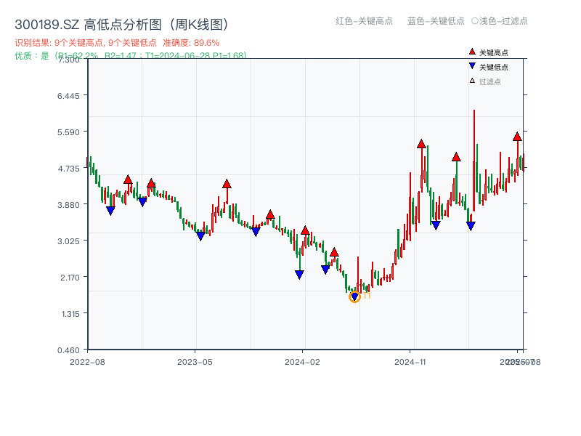
Task: Click the red triangle above the tallest spike candle
Action: (457, 156)
